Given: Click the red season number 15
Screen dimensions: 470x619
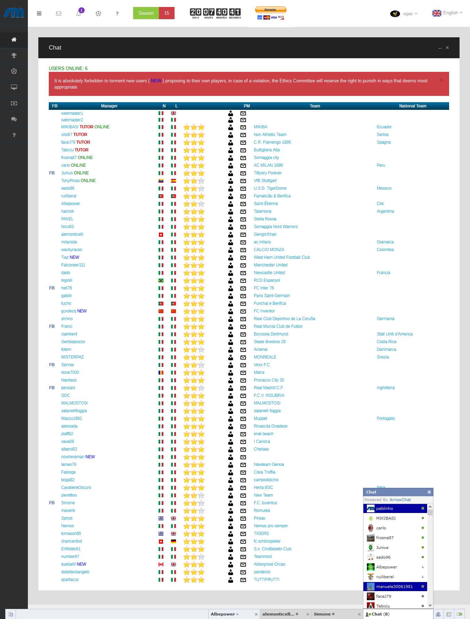Looking at the screenshot, I should pyautogui.click(x=167, y=13).
